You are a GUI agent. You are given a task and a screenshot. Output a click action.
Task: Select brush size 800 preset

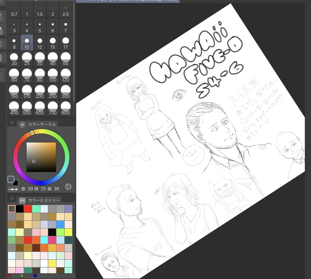(x=66, y=108)
